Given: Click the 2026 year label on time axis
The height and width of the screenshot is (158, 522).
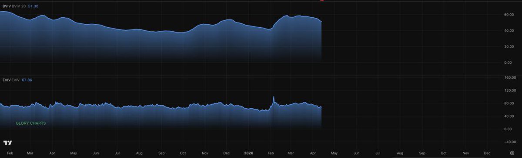Looking at the screenshot, I should click(x=248, y=153).
